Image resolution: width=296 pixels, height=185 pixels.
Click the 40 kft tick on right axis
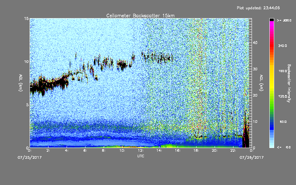255,43
